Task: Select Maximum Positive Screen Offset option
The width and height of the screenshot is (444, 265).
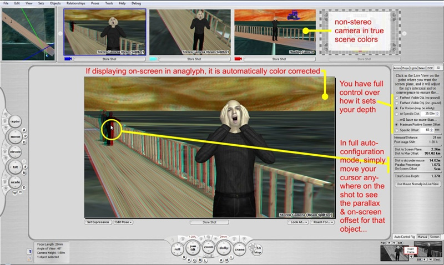Action: pos(397,124)
